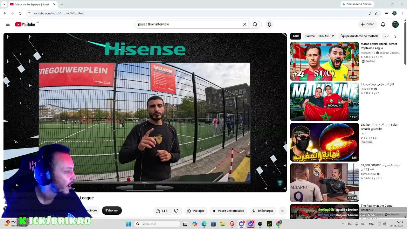Open OBS Studio from the taskbar
Image resolution: width=407 pixels, height=229 pixels.
click(x=260, y=224)
